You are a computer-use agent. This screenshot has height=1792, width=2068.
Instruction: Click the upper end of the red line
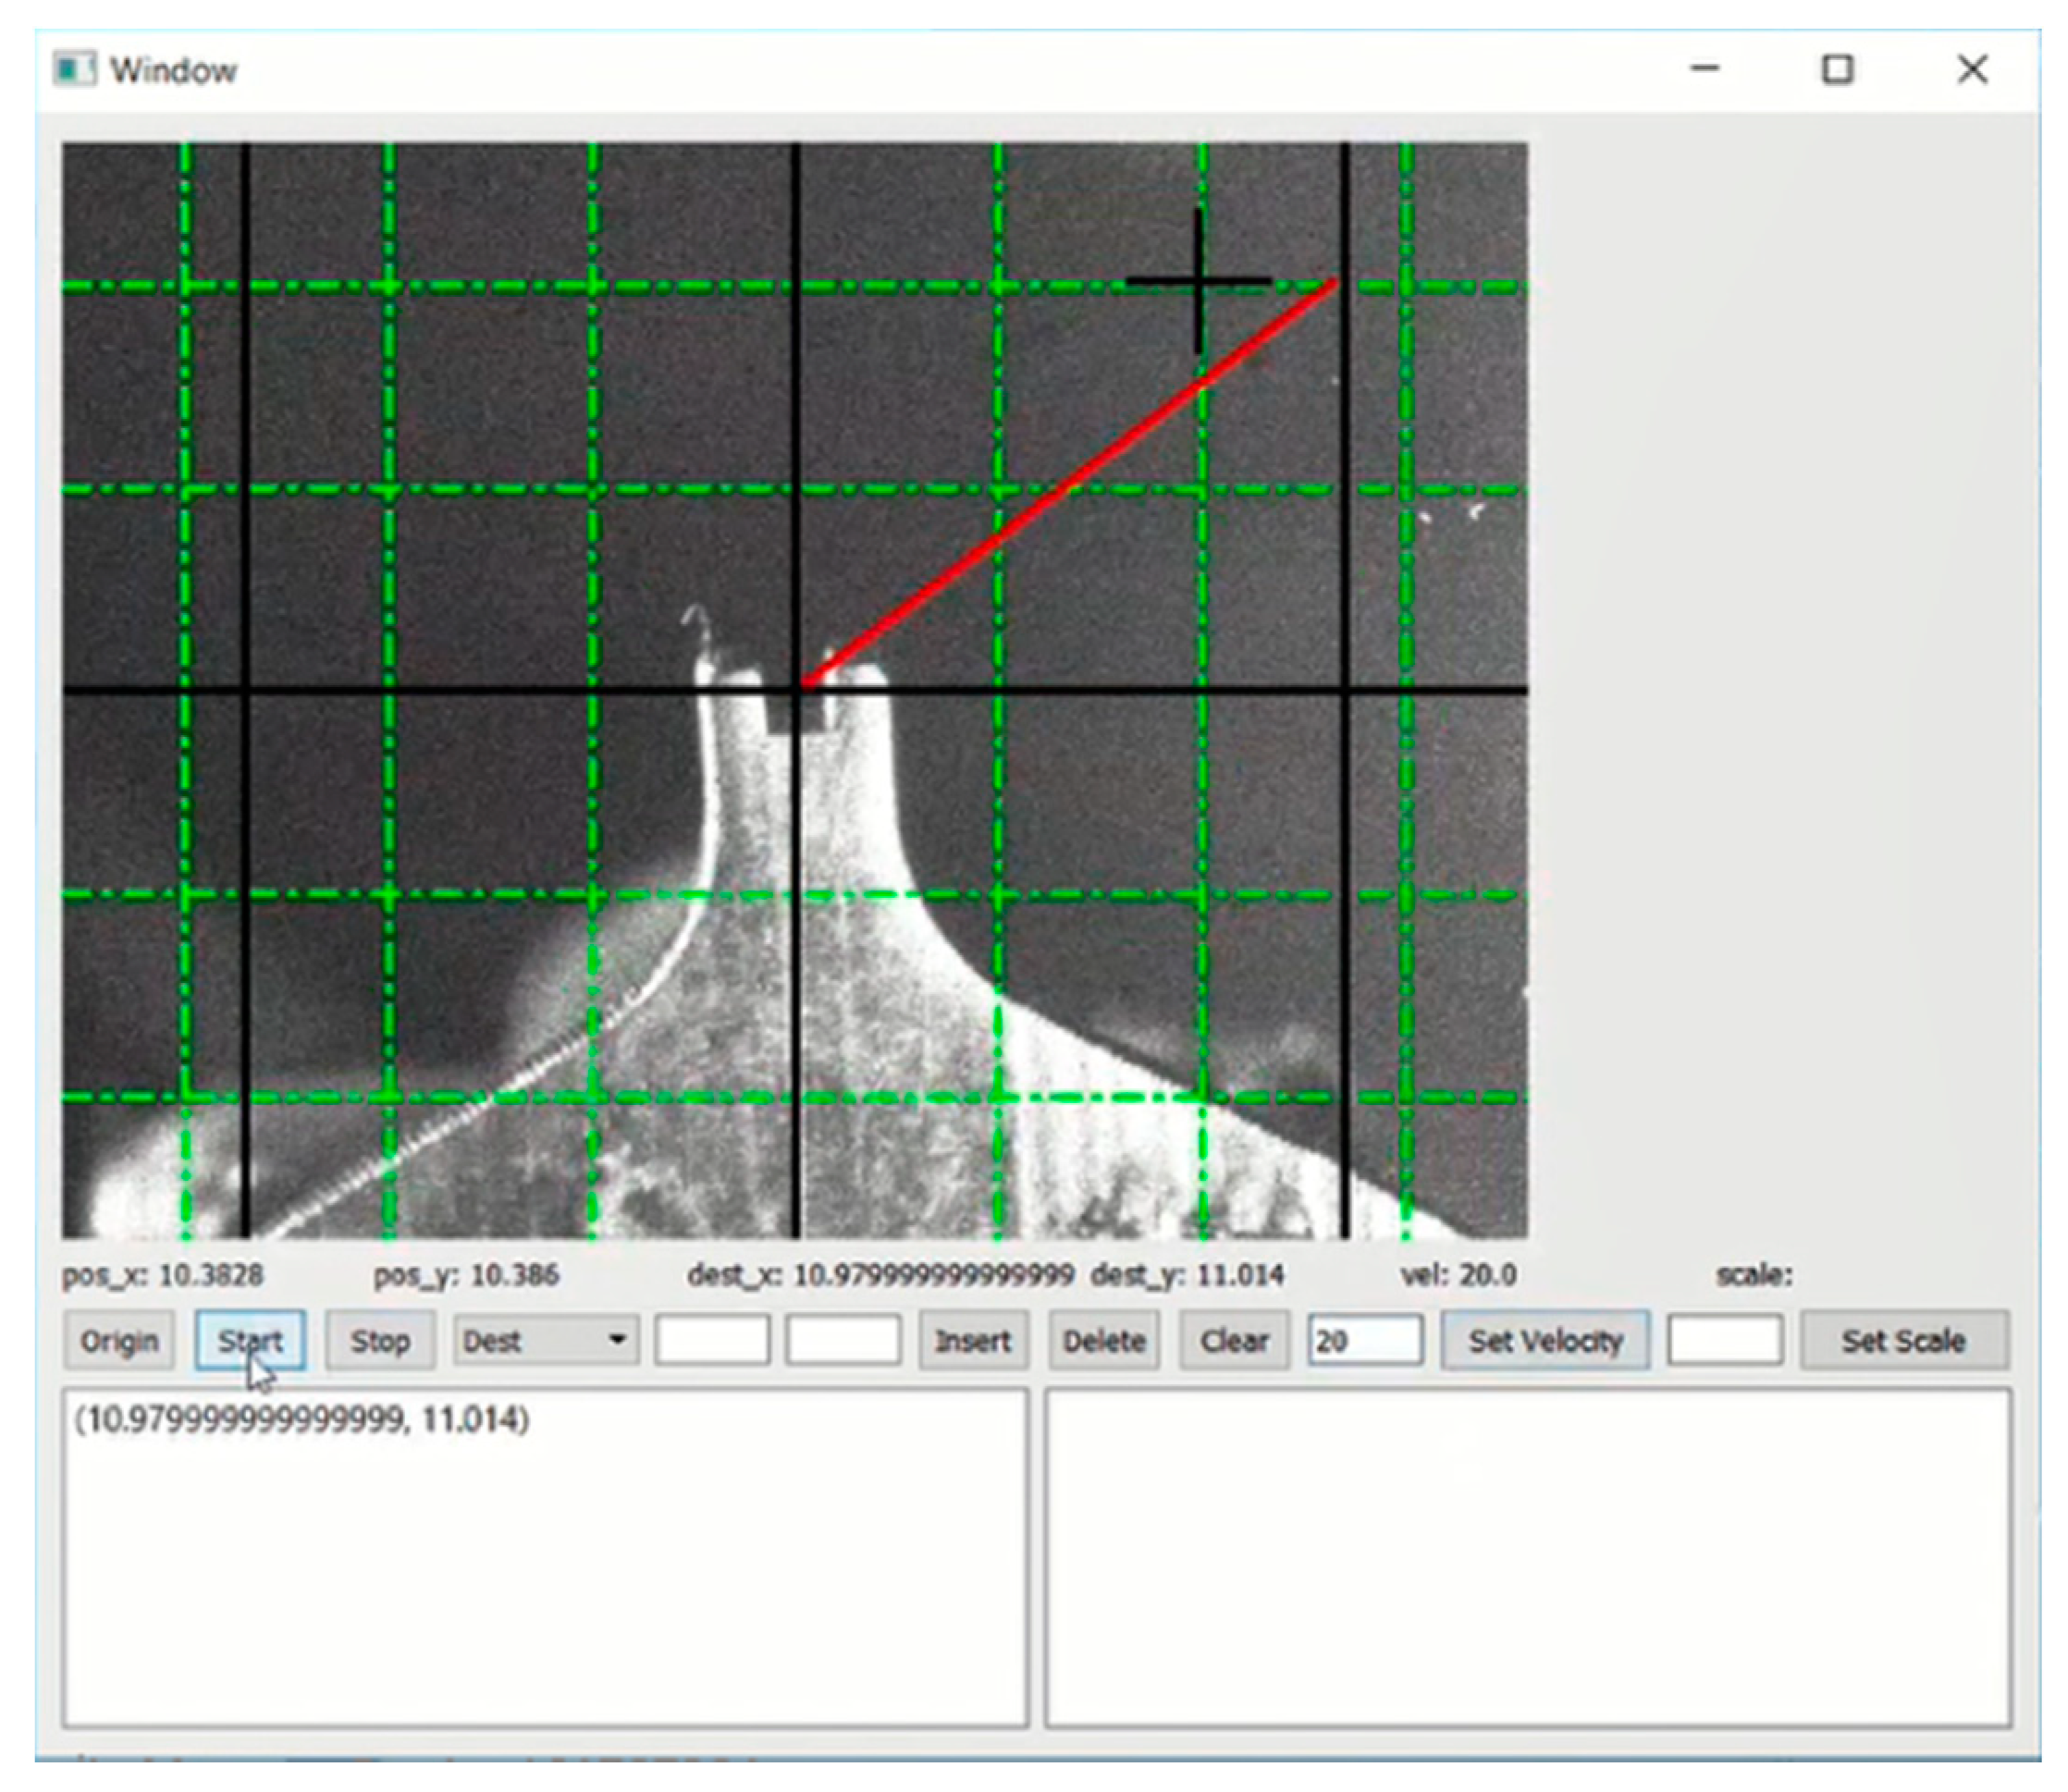point(1332,284)
